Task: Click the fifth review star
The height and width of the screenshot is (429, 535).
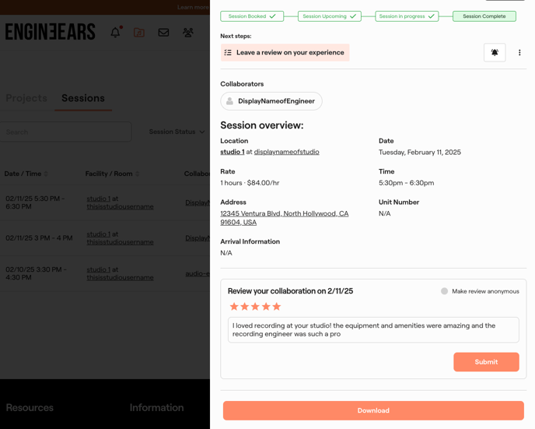Action: pos(277,307)
